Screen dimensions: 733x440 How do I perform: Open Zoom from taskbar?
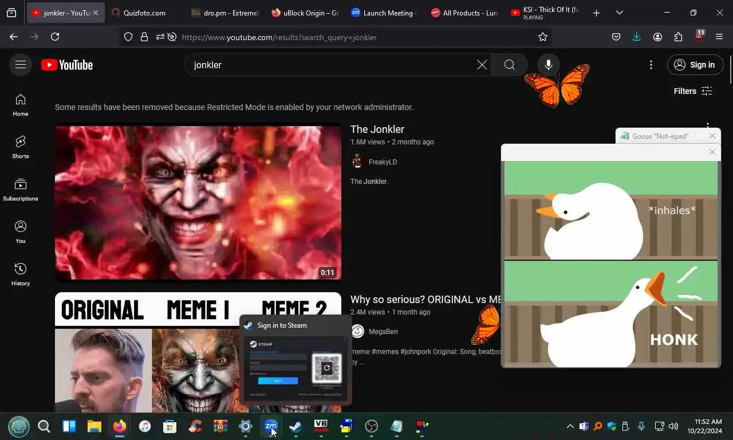pyautogui.click(x=270, y=426)
